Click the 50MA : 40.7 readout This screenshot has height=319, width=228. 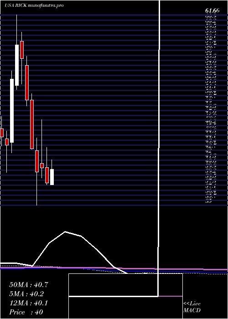click(x=29, y=285)
